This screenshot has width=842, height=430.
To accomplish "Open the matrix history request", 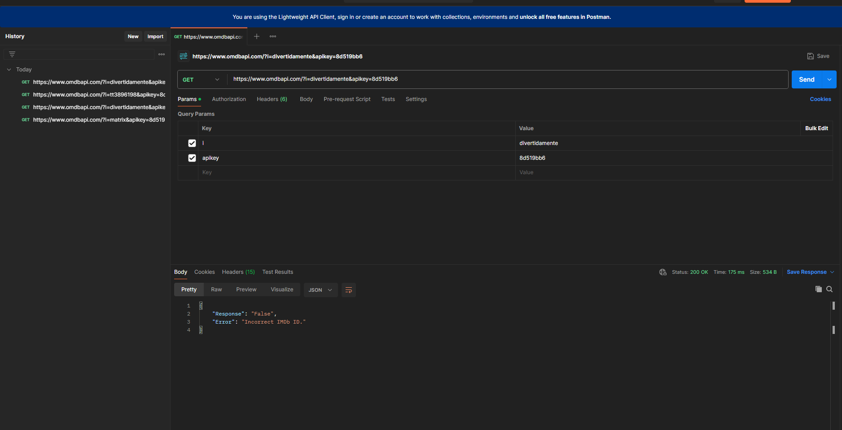I will tap(93, 120).
